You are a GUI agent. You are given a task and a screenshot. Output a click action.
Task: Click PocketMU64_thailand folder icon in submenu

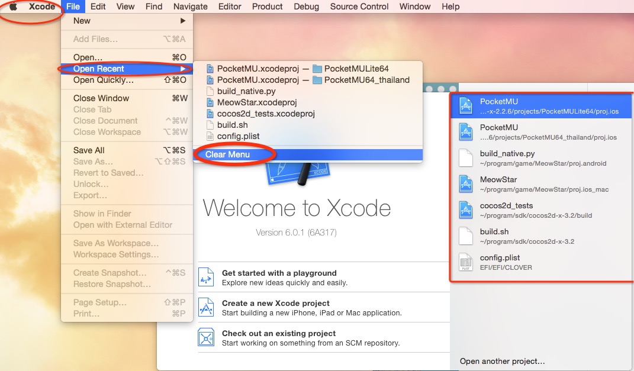[x=317, y=80]
